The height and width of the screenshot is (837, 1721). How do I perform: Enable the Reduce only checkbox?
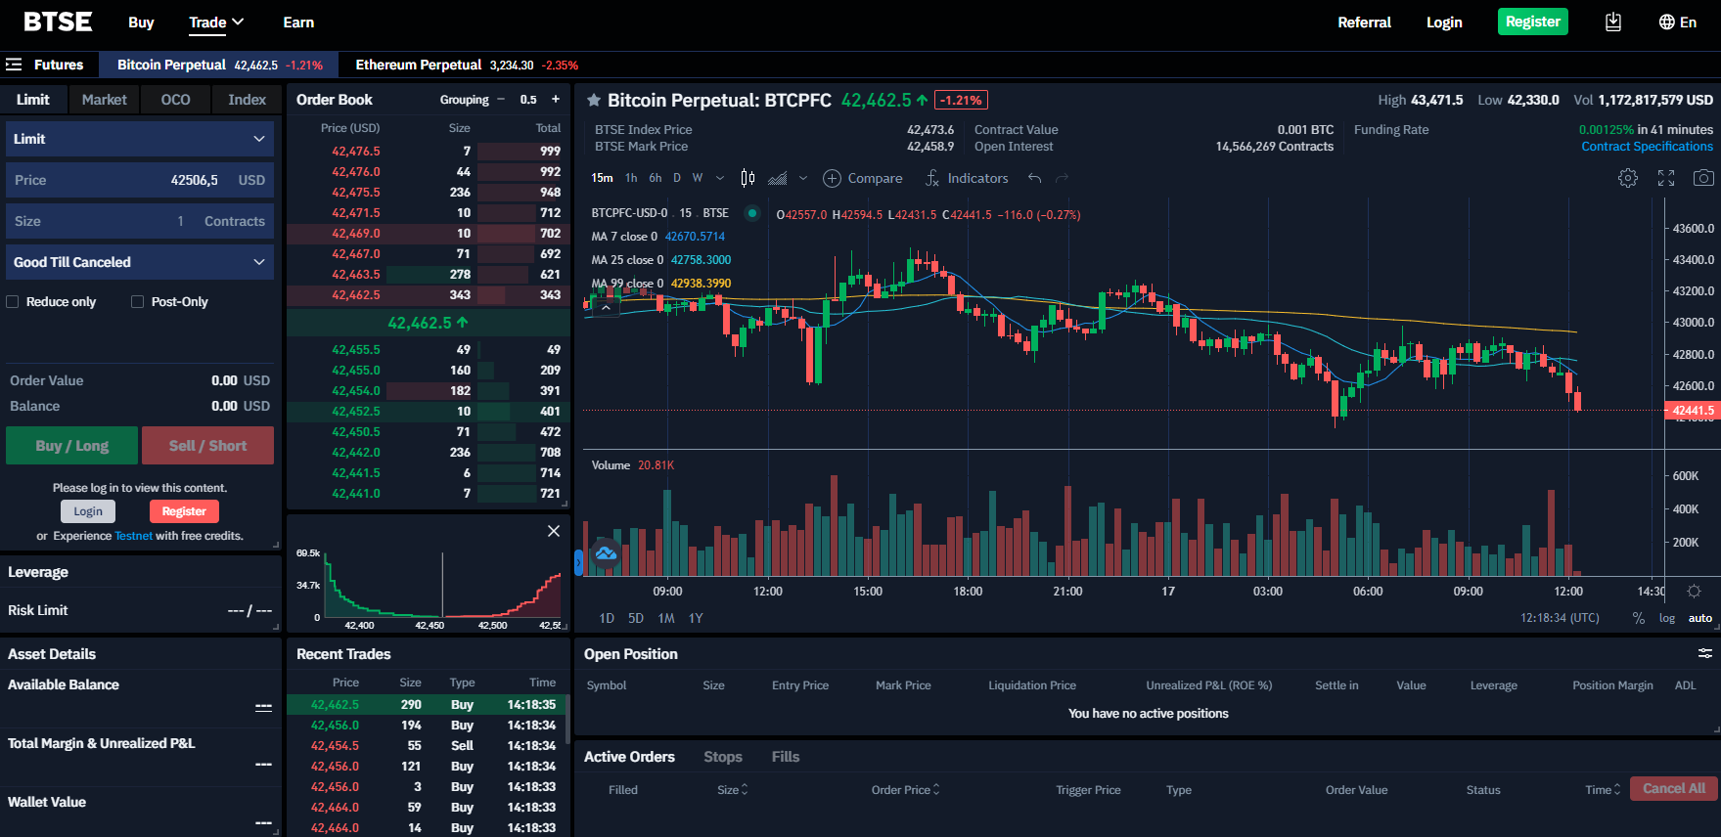tap(13, 302)
